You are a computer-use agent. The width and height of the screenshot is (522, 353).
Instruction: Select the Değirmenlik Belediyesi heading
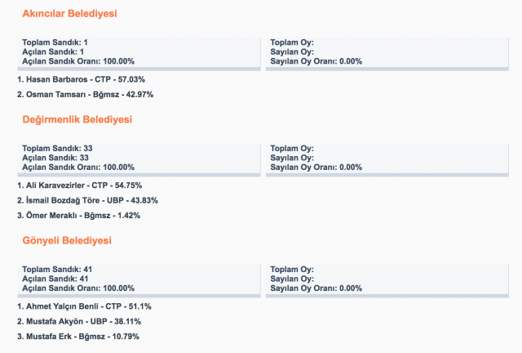77,119
